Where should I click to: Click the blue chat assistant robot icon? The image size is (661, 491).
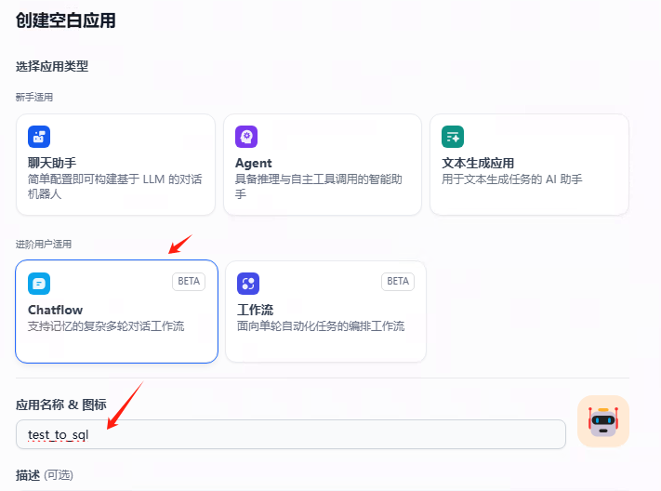tap(39, 137)
